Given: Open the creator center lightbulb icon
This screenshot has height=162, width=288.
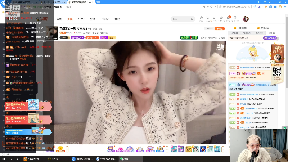Looking at the screenshot, I should click(x=235, y=18).
